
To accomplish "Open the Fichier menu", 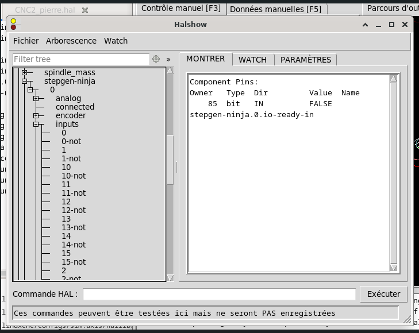I will (x=26, y=41).
